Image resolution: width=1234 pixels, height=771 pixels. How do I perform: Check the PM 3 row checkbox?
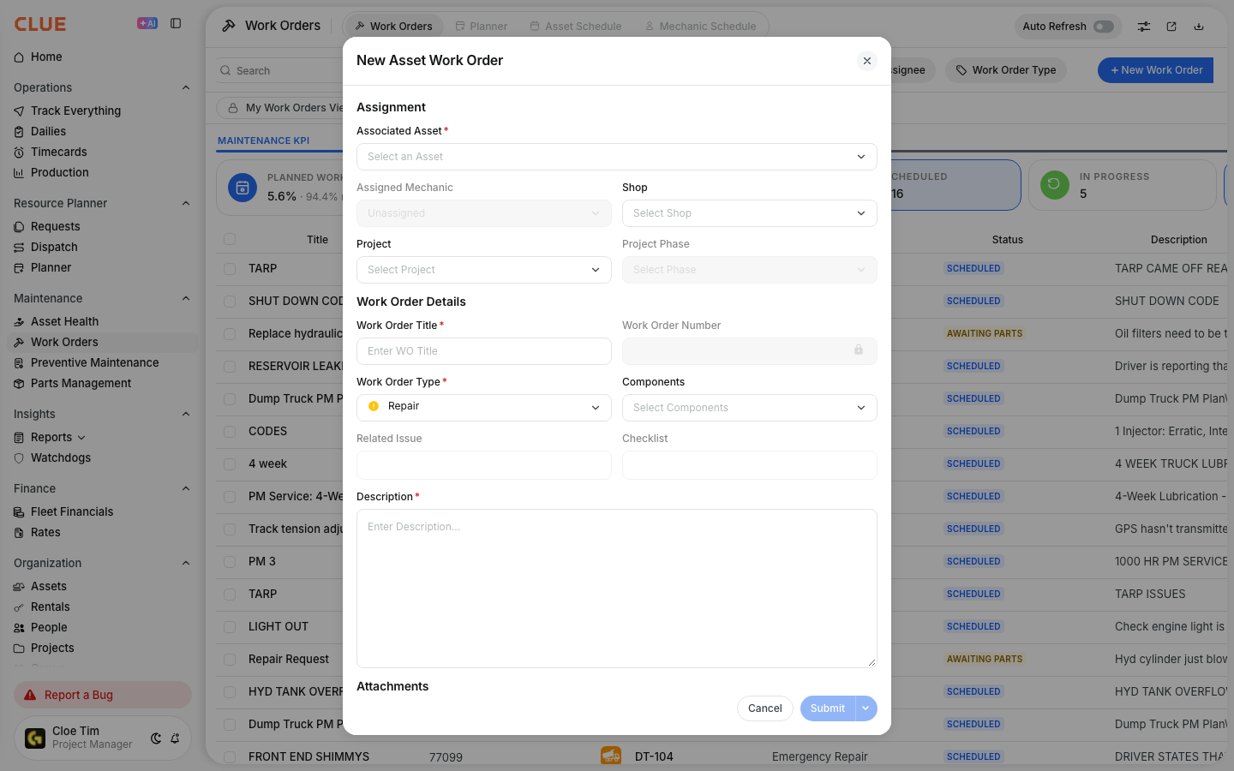coord(230,562)
